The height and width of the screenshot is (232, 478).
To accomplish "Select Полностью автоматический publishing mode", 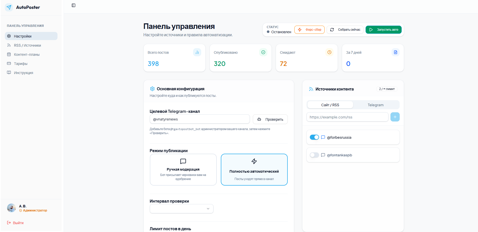I will tap(254, 170).
